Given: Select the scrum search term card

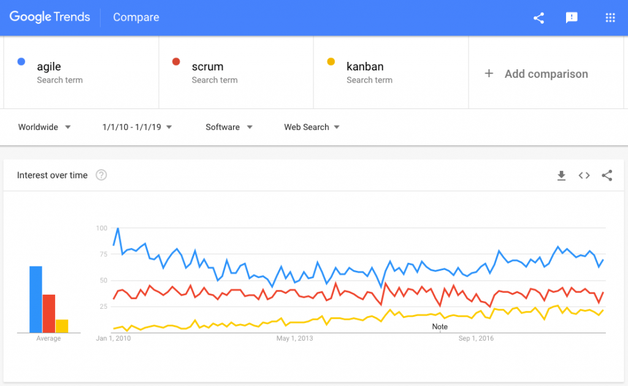Looking at the screenshot, I should [x=236, y=72].
